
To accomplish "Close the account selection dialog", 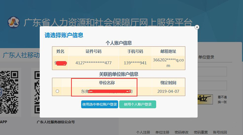I will click(x=197, y=27).
